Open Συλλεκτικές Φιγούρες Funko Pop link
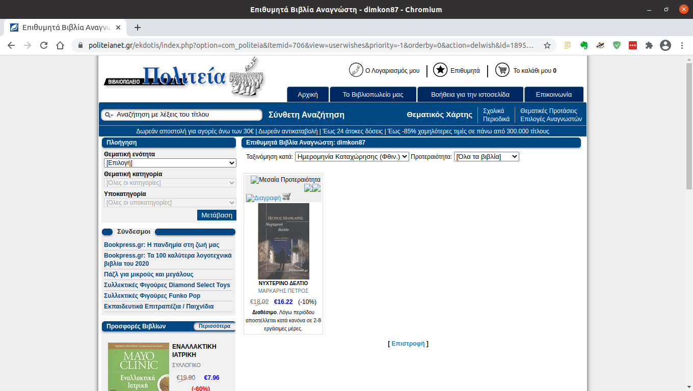Viewport: 693px width, 391px height. [x=152, y=296]
